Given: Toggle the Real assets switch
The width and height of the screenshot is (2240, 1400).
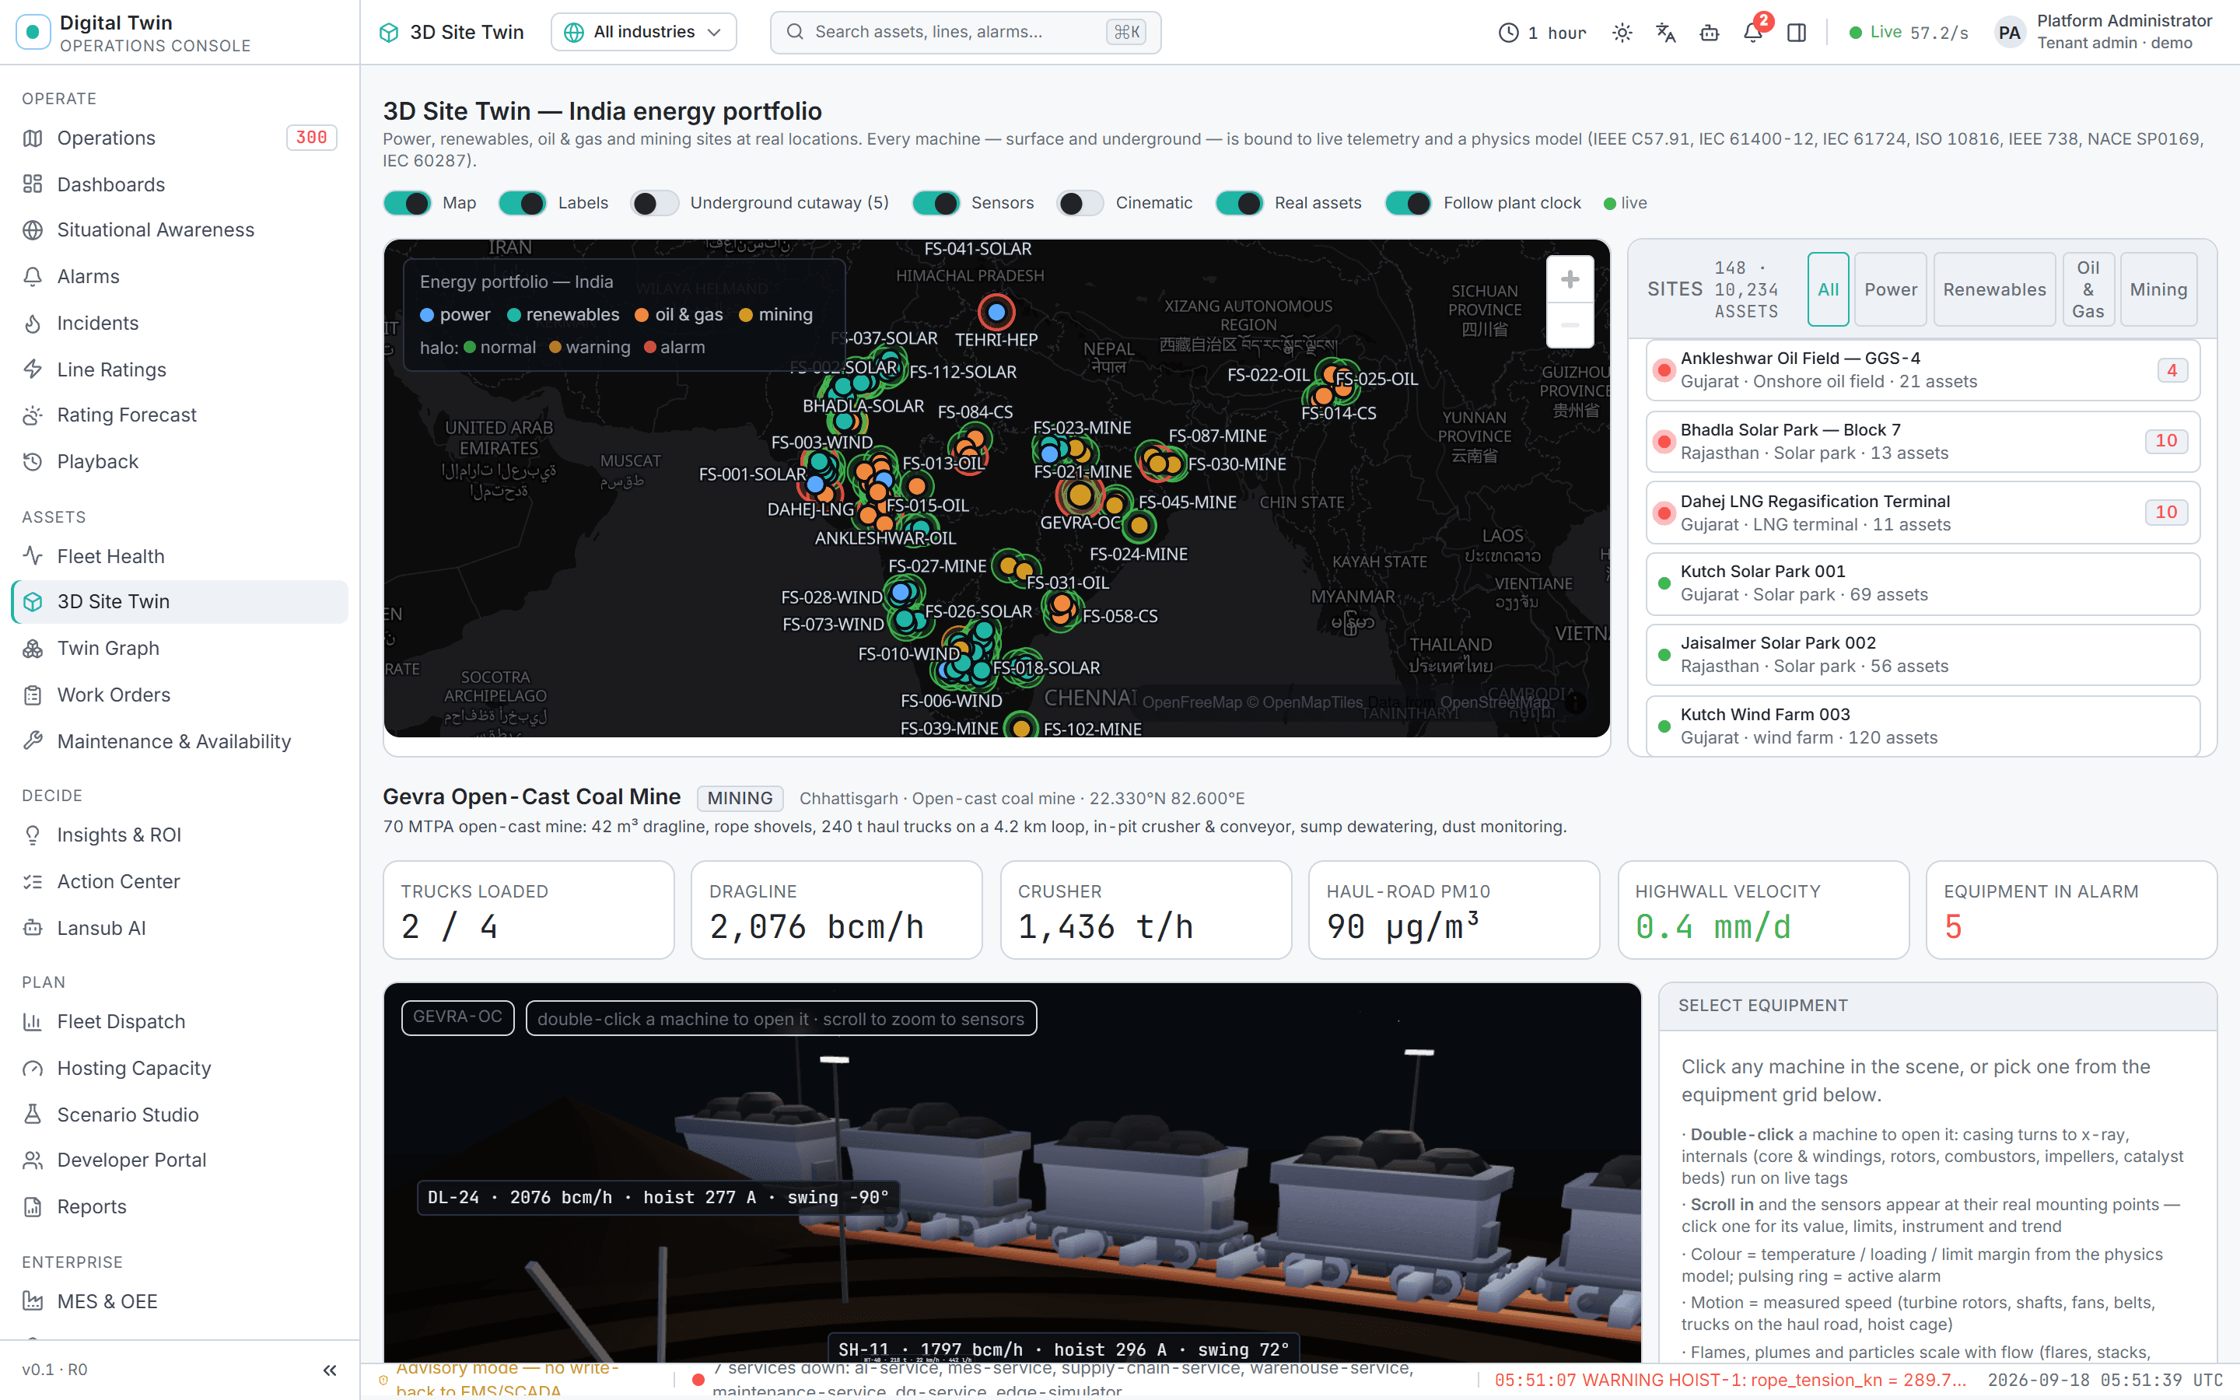Looking at the screenshot, I should tap(1240, 203).
